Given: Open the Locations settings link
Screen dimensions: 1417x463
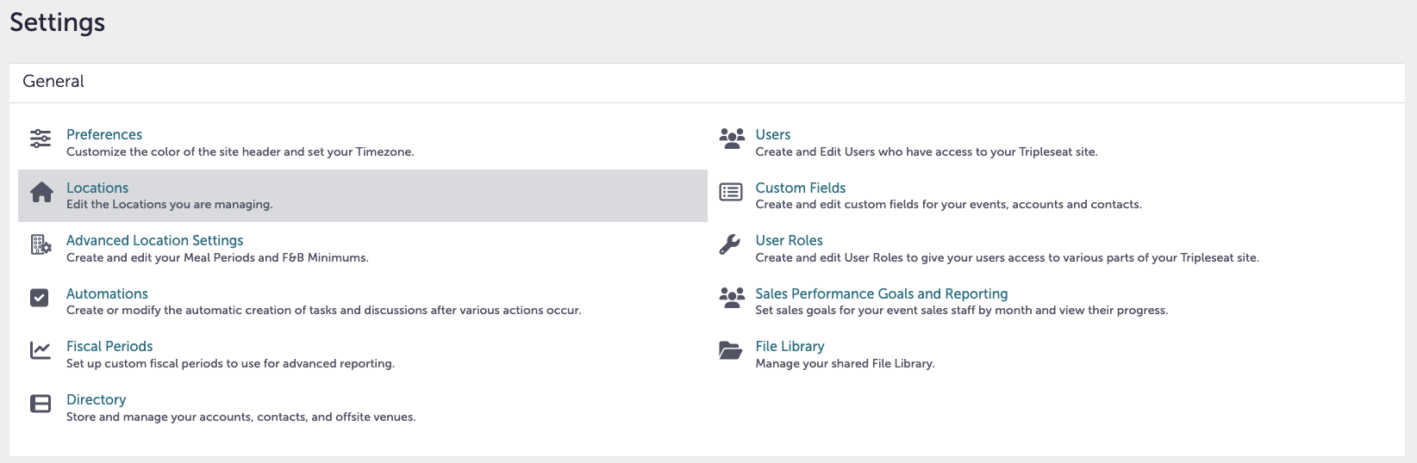Looking at the screenshot, I should pos(97,188).
